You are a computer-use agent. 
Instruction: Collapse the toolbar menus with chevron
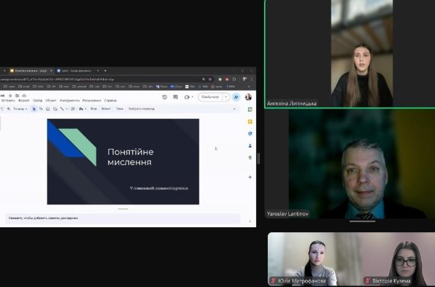(x=234, y=109)
